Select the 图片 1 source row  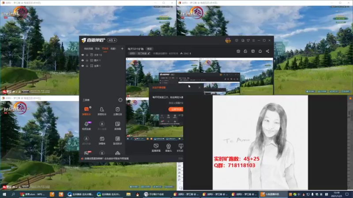pyautogui.click(x=102, y=60)
